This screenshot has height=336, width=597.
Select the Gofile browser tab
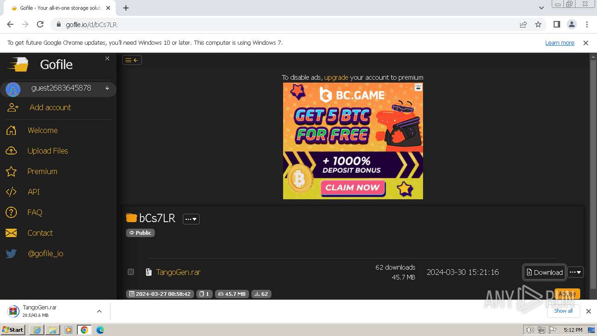(x=60, y=8)
